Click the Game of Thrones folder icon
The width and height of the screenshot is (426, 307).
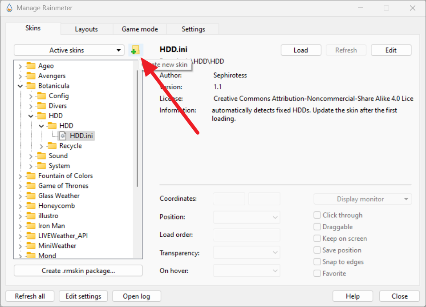[x=31, y=186]
